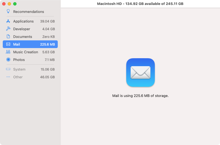
Task: Click the large Mail app icon
Action: (x=141, y=72)
